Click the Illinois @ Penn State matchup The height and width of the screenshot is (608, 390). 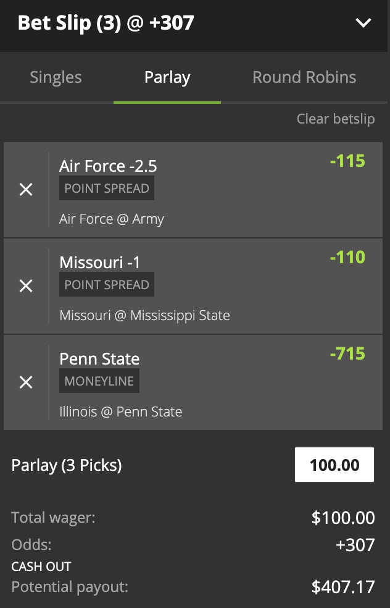[121, 412]
